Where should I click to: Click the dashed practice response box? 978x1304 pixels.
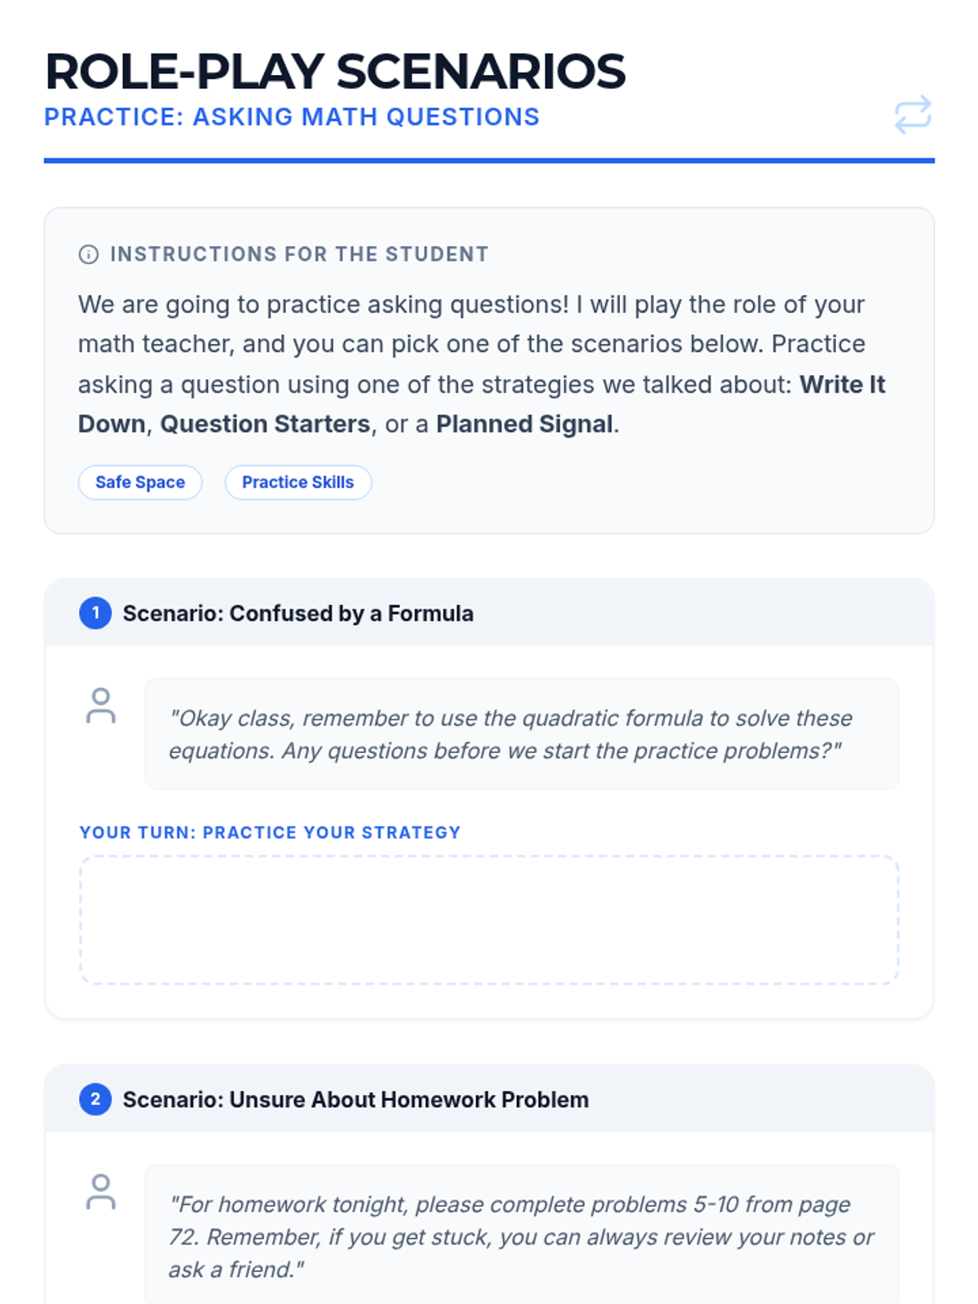point(489,919)
